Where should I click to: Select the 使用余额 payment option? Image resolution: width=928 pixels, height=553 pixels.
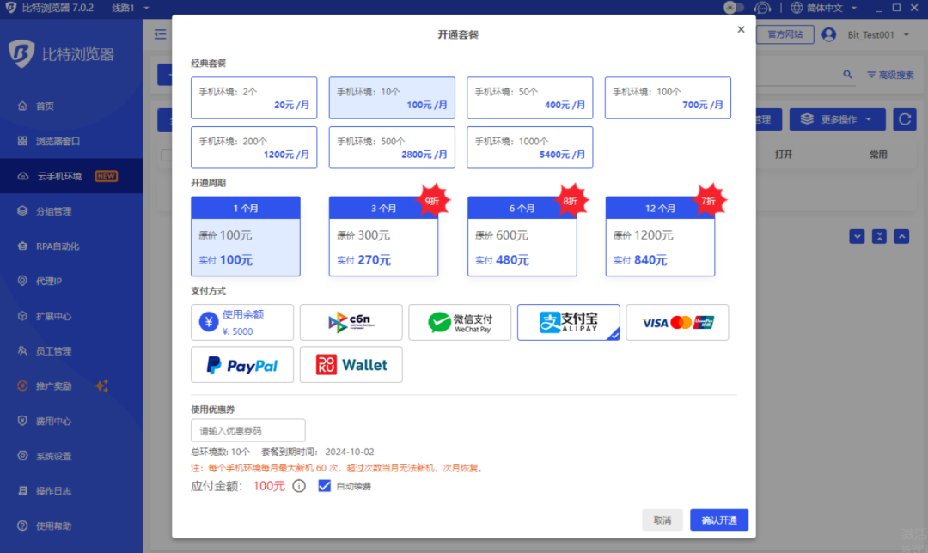(x=242, y=322)
